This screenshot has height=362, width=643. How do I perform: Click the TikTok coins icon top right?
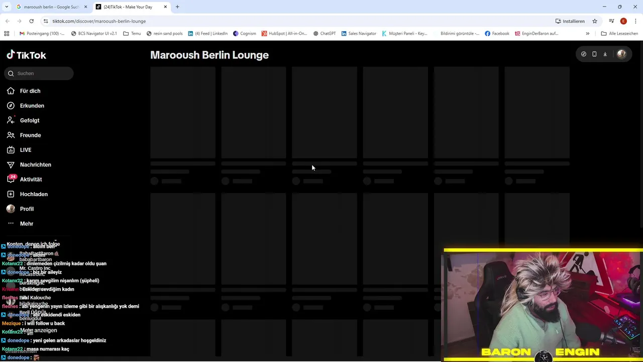[583, 54]
